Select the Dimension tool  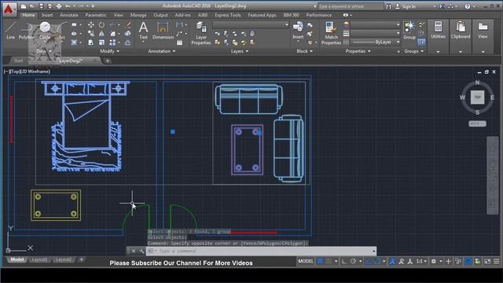click(x=163, y=31)
